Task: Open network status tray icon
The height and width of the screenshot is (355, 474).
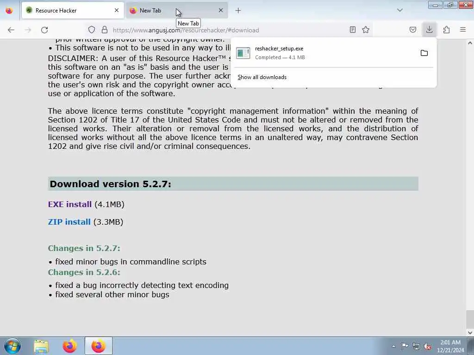Action: pyautogui.click(x=416, y=346)
